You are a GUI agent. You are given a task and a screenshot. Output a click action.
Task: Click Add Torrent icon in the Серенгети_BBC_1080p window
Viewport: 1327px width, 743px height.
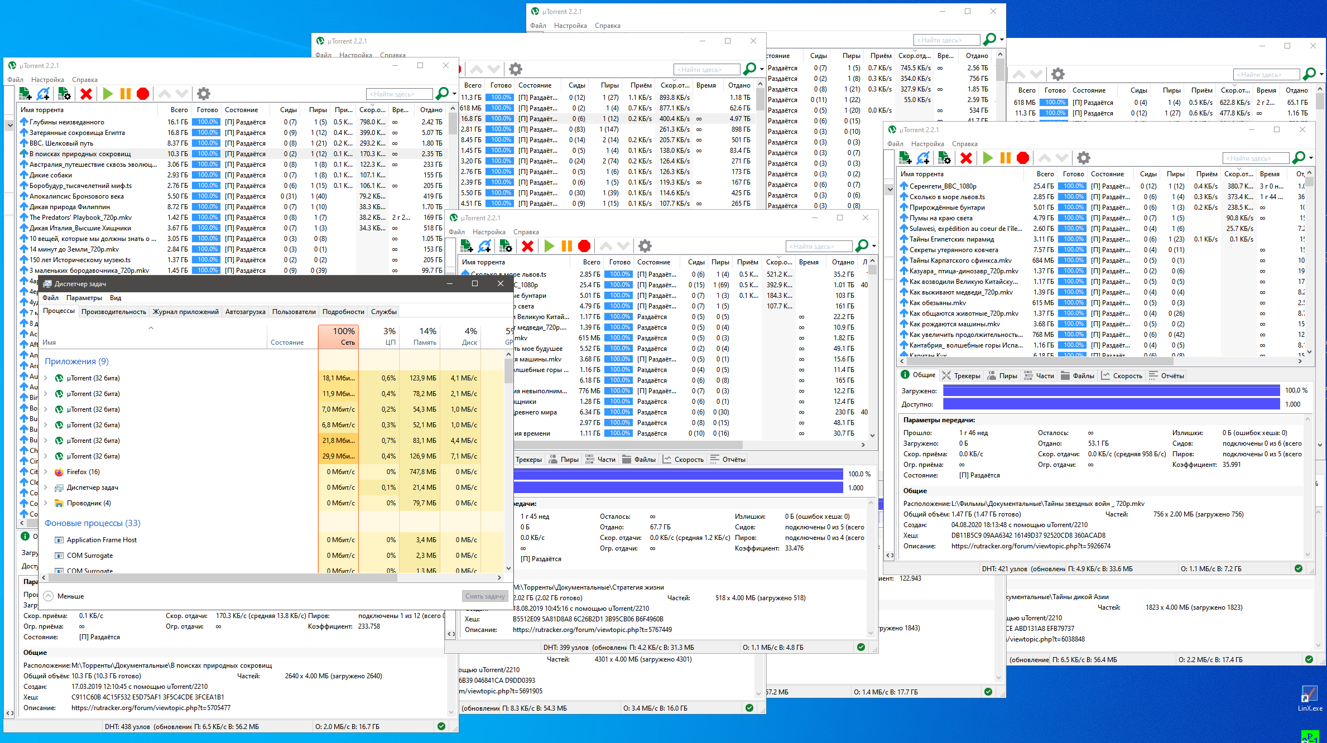(905, 158)
